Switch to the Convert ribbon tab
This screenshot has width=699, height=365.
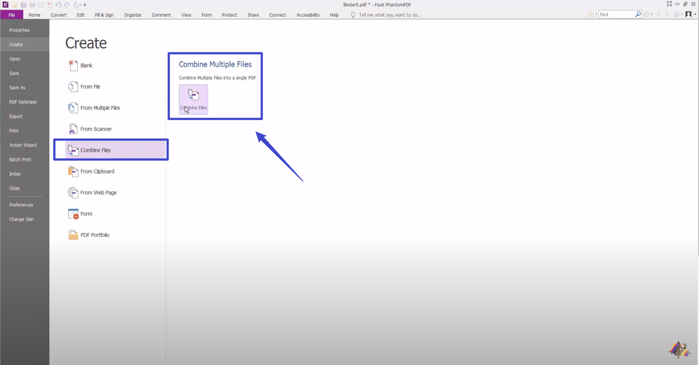pyautogui.click(x=59, y=15)
